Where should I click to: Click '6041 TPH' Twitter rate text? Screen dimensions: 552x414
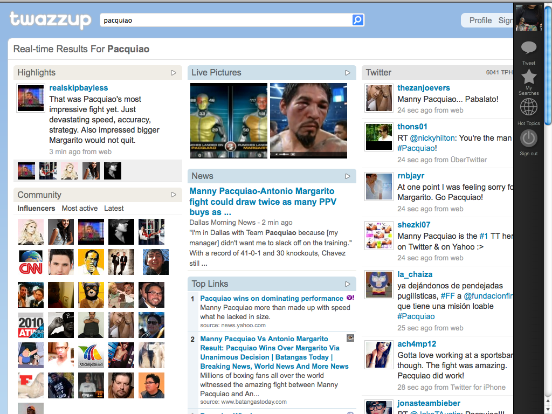(x=499, y=72)
